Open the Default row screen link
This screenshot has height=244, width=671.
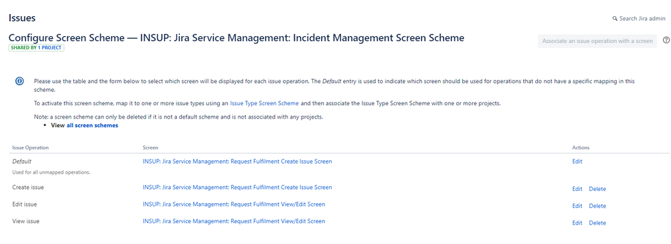pyautogui.click(x=237, y=162)
